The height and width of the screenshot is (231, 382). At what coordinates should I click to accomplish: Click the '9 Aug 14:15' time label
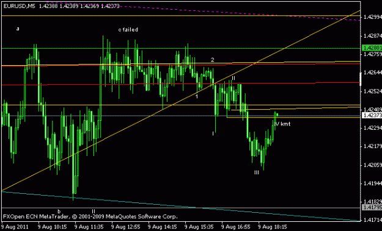click(x=163, y=227)
